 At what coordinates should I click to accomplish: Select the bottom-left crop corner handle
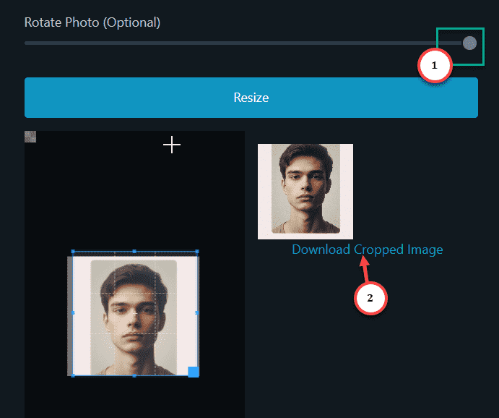click(x=73, y=375)
